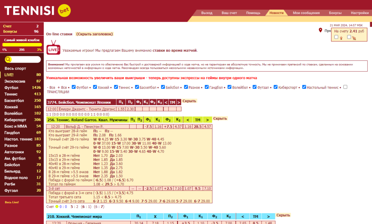Collapse the Хоккей Чемпионат мира section via Скрыть
This screenshot has height=224, width=372.
point(283,215)
